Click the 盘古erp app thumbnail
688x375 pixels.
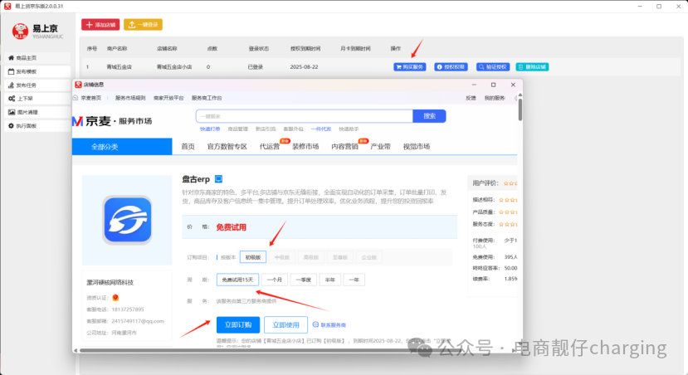127,220
